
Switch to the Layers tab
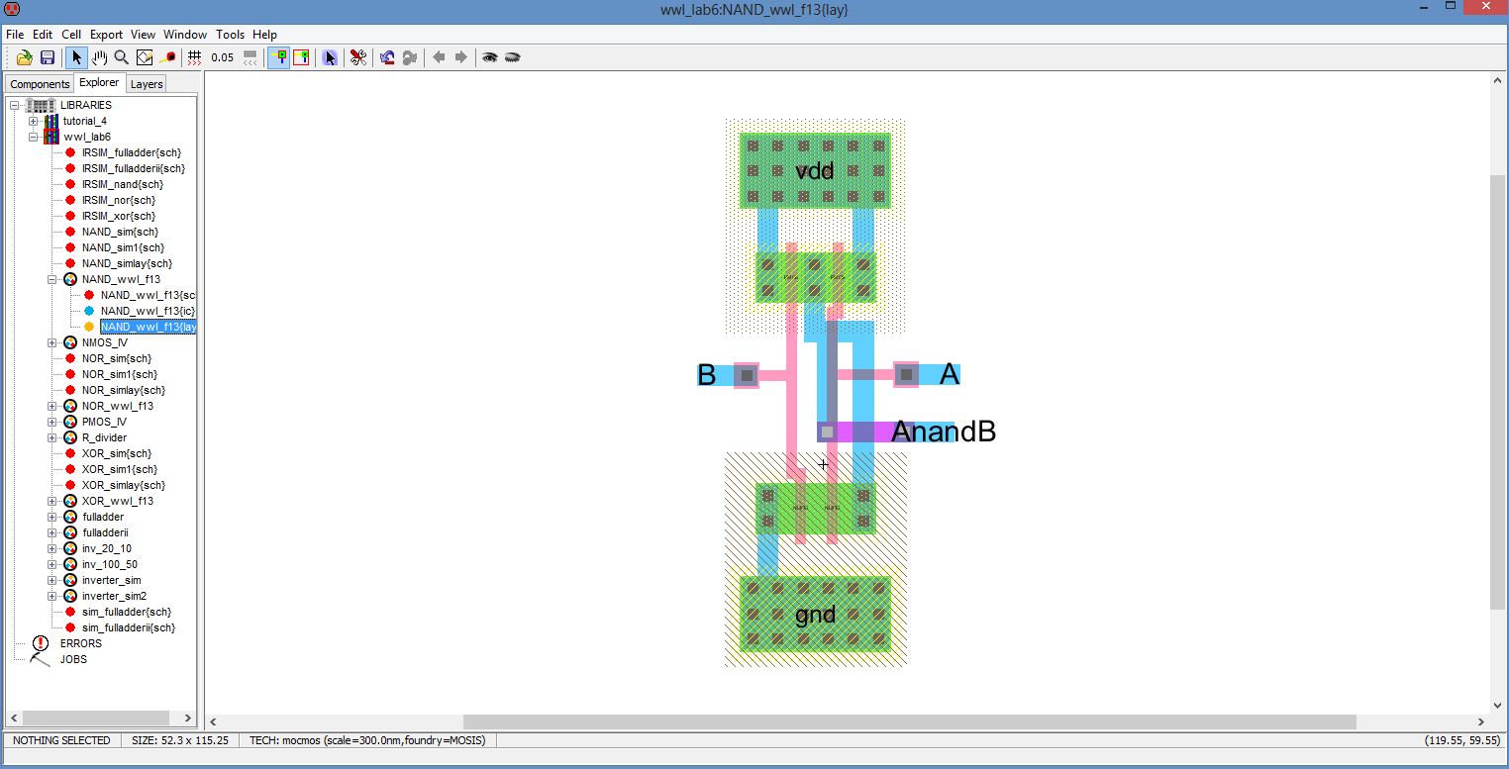pos(147,84)
